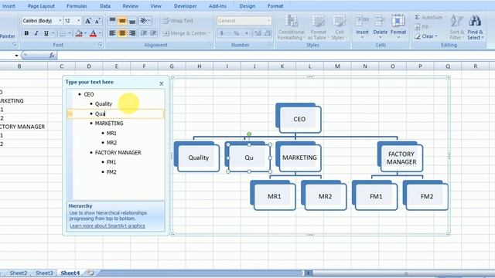
Task: Decrease cell indent
Action: click(144, 33)
